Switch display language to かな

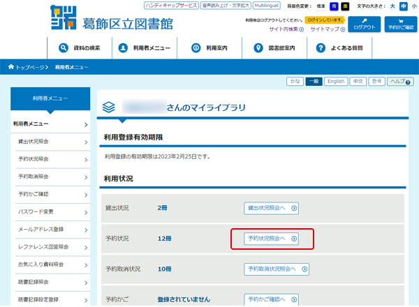(x=295, y=81)
